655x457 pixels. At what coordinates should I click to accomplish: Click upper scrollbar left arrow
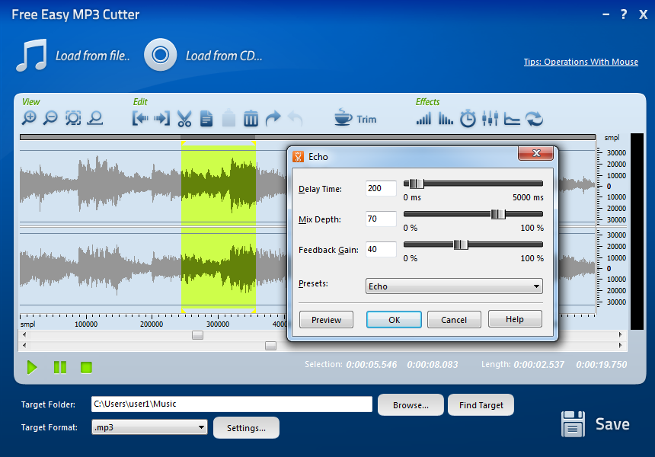24,334
